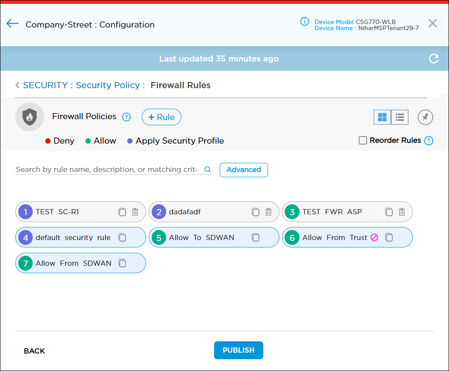Delete the TEST FWR ASP rule

401,212
